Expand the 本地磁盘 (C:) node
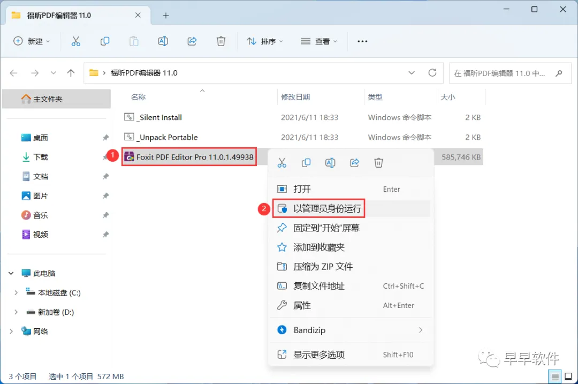 click(x=16, y=292)
